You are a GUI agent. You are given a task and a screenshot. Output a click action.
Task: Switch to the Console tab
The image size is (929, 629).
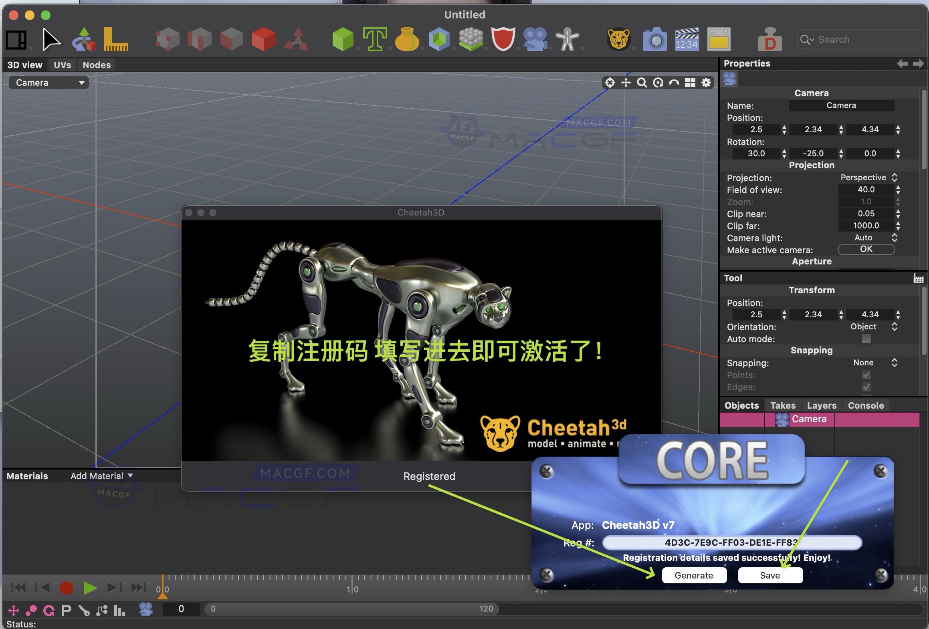[x=865, y=405]
